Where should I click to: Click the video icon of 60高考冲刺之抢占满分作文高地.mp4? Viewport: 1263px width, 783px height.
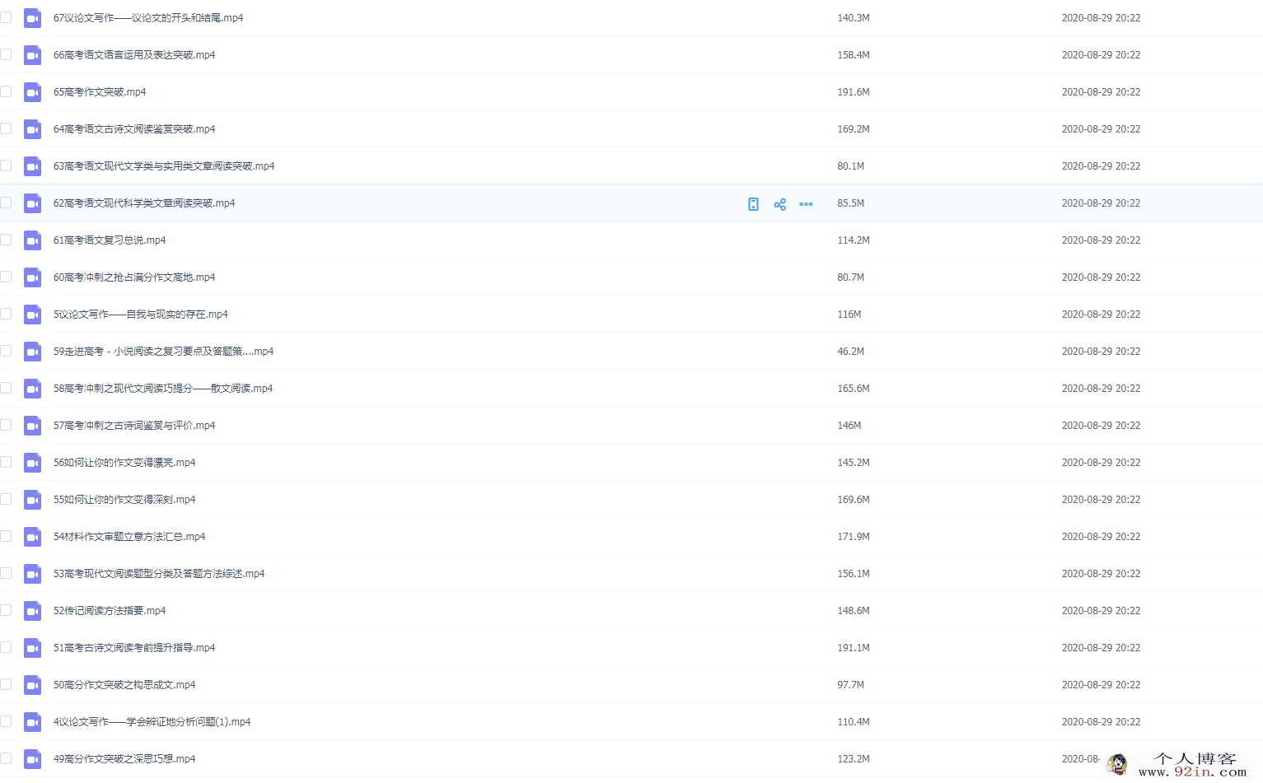coord(32,277)
